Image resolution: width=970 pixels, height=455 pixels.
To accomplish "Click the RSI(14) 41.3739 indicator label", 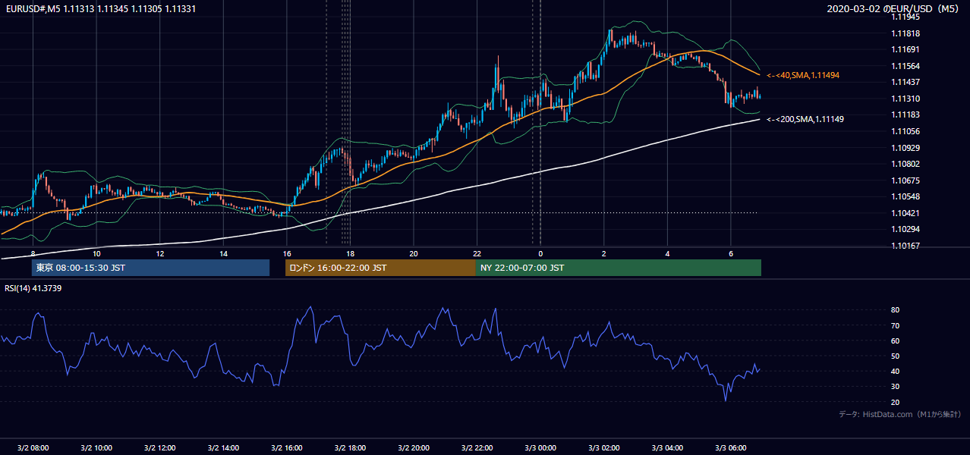I will (33, 288).
